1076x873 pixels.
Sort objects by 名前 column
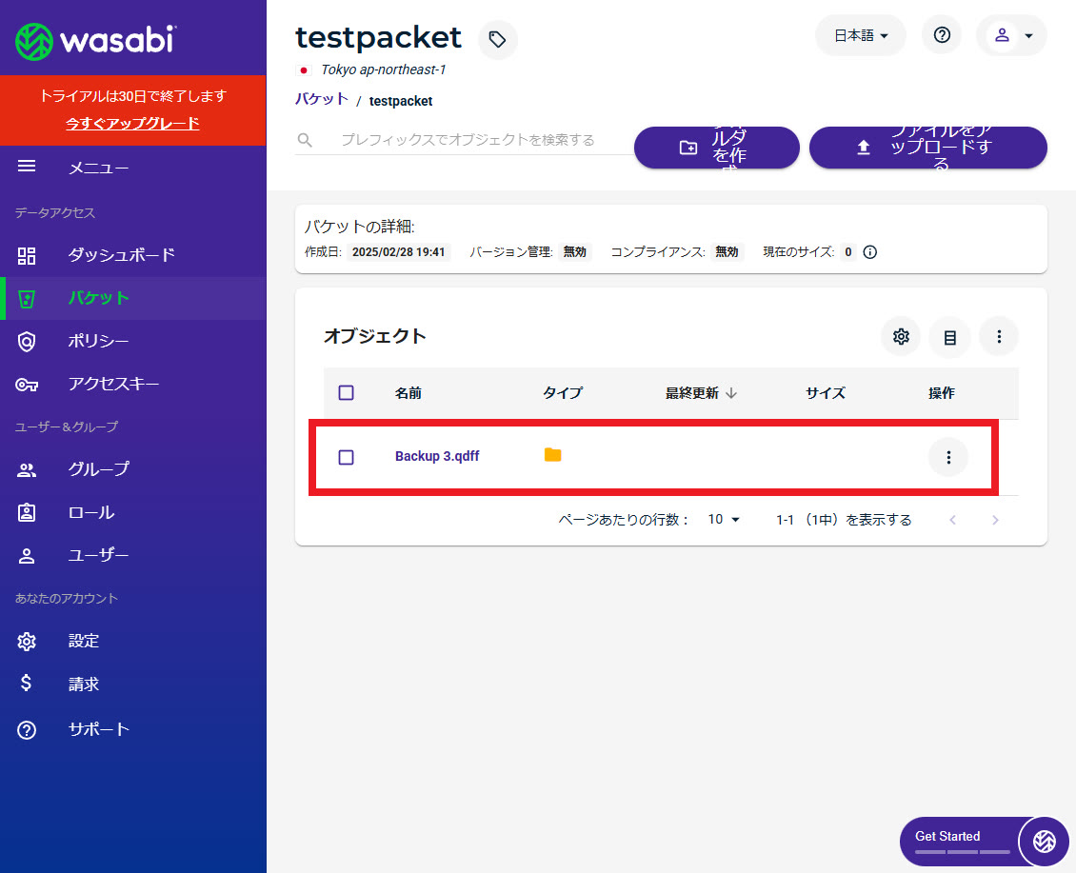click(x=408, y=393)
